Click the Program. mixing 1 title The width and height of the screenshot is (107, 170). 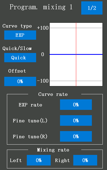pos(41,7)
